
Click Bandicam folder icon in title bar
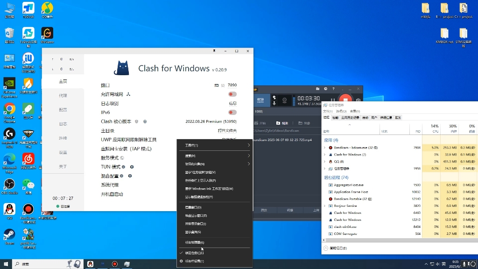click(x=317, y=89)
